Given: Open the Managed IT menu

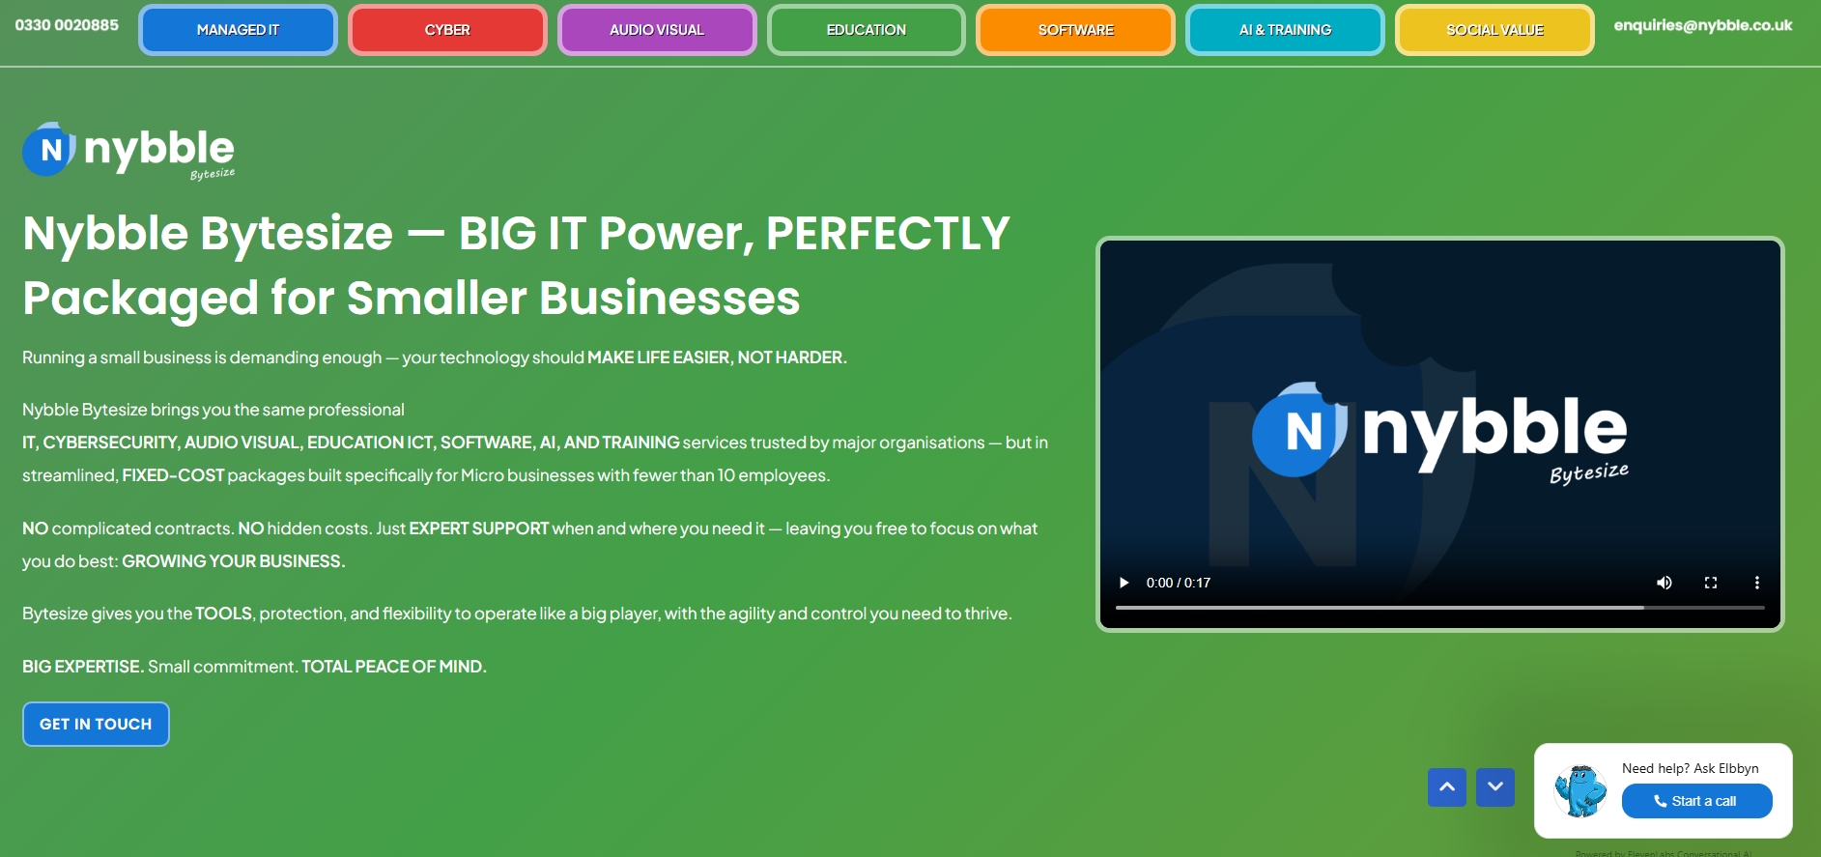Looking at the screenshot, I should [x=238, y=30].
